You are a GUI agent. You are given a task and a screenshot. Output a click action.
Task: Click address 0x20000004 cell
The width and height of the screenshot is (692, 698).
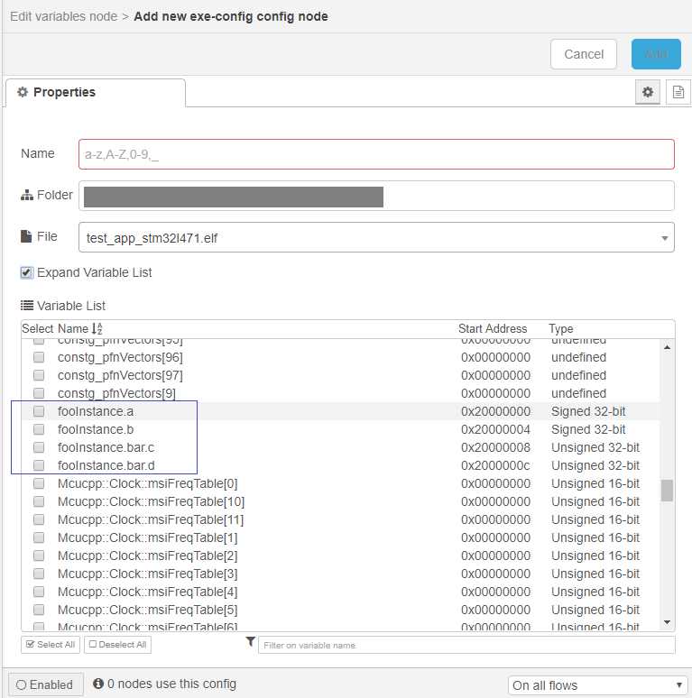click(x=495, y=429)
